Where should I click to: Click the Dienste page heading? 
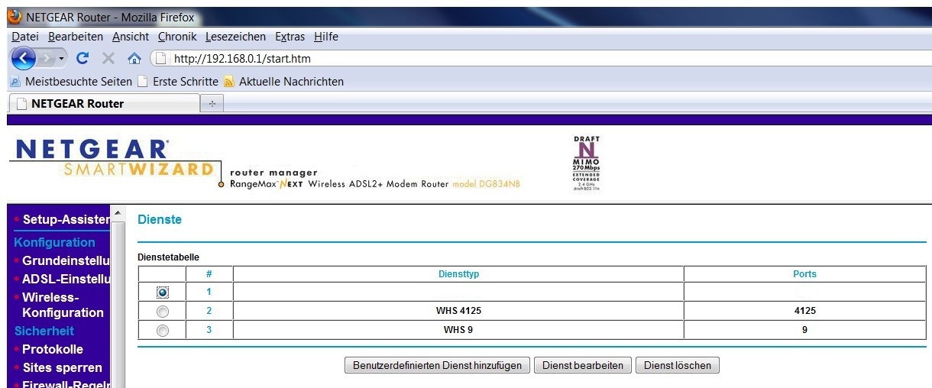click(x=159, y=220)
